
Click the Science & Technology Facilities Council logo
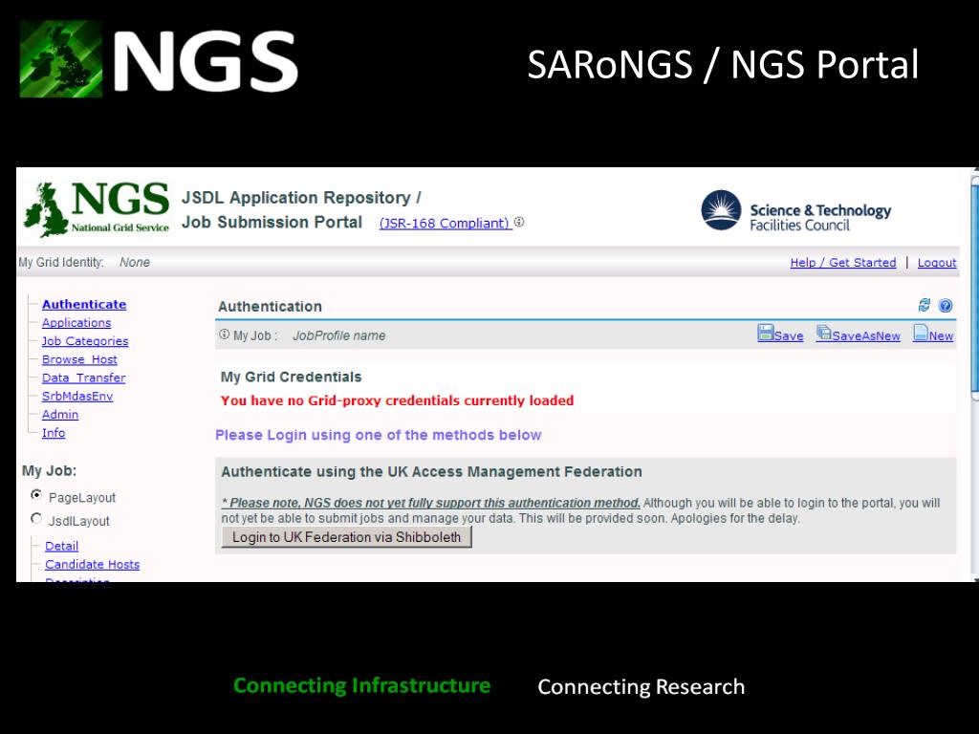(796, 211)
